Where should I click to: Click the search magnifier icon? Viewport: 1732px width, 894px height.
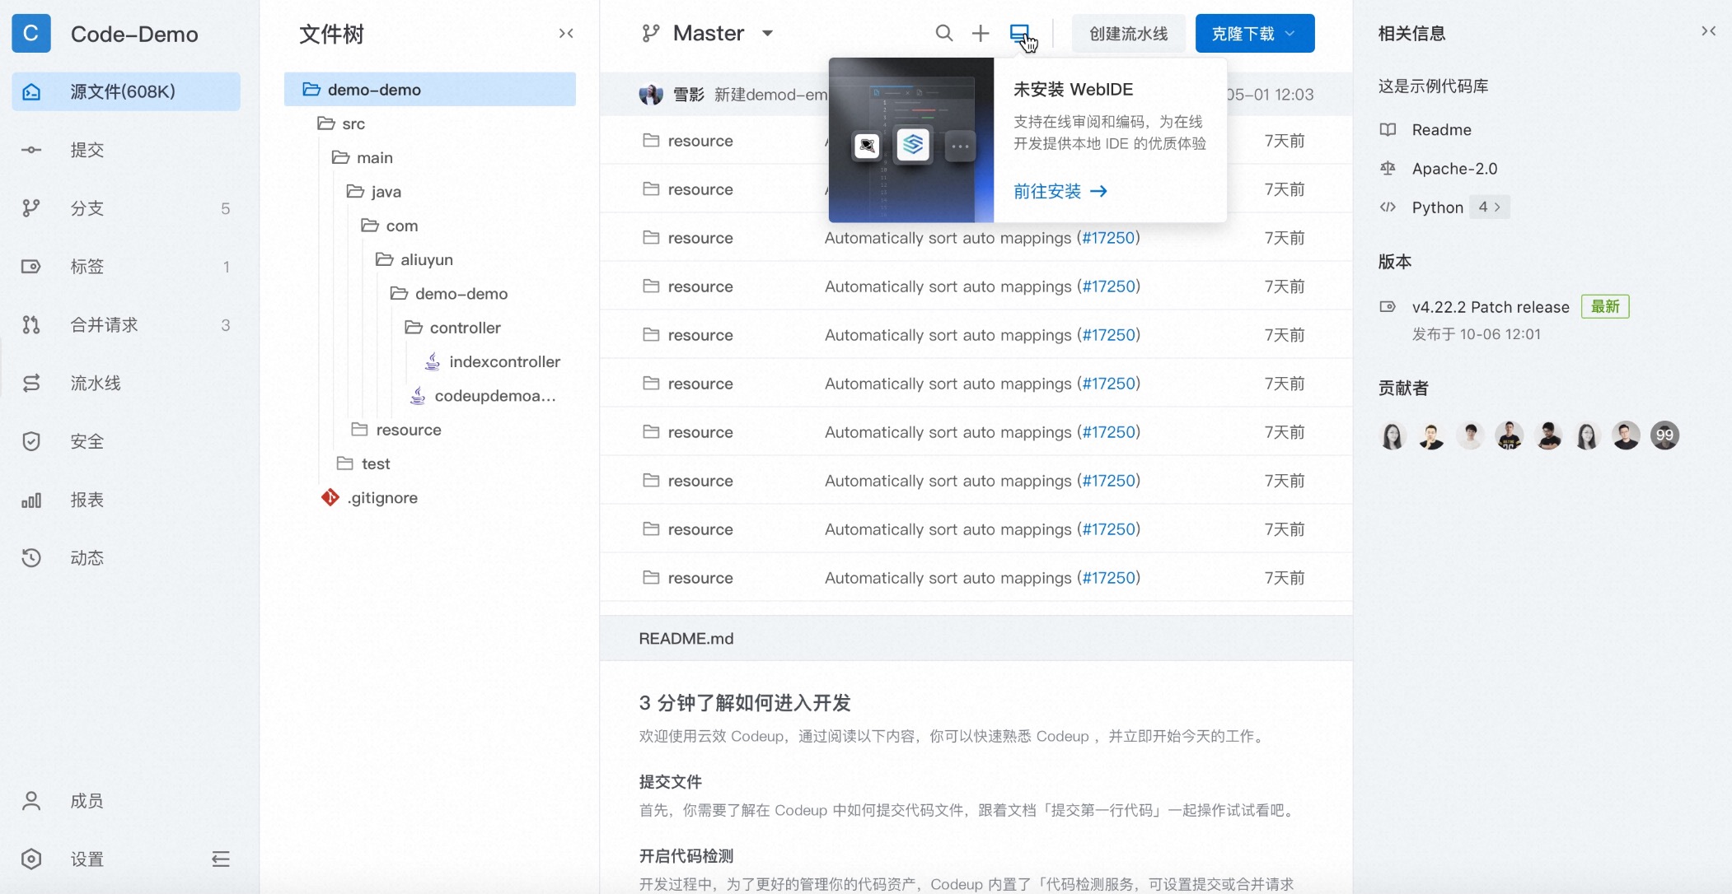coord(944,33)
